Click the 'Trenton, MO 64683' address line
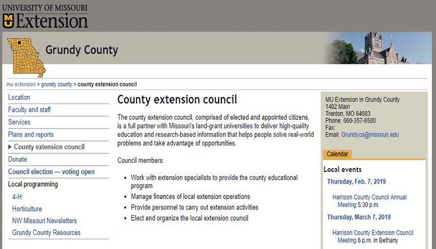This screenshot has height=249, width=436. pyautogui.click(x=348, y=113)
